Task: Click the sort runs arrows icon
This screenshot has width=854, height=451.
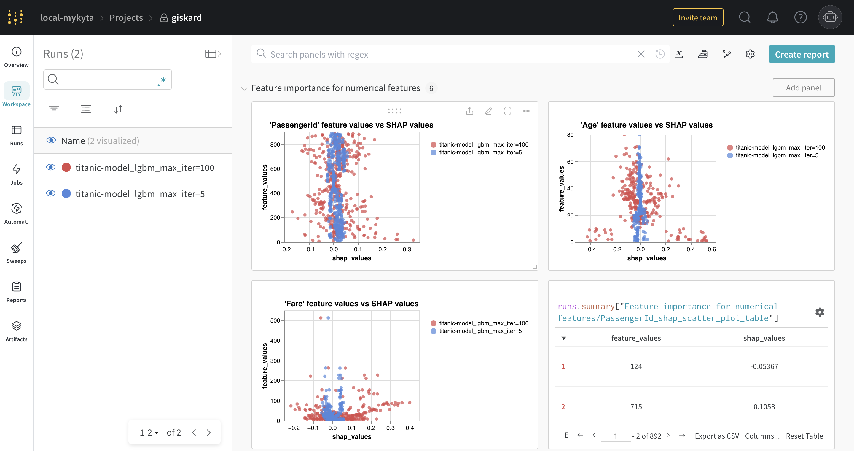Action: (x=118, y=109)
